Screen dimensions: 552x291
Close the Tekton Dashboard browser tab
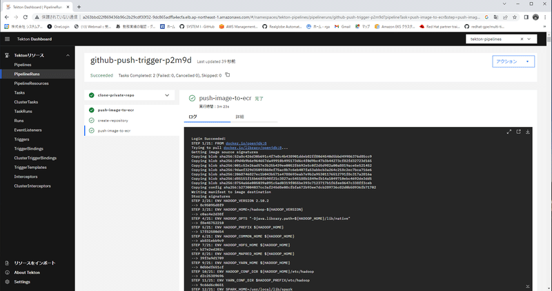pos(68,7)
